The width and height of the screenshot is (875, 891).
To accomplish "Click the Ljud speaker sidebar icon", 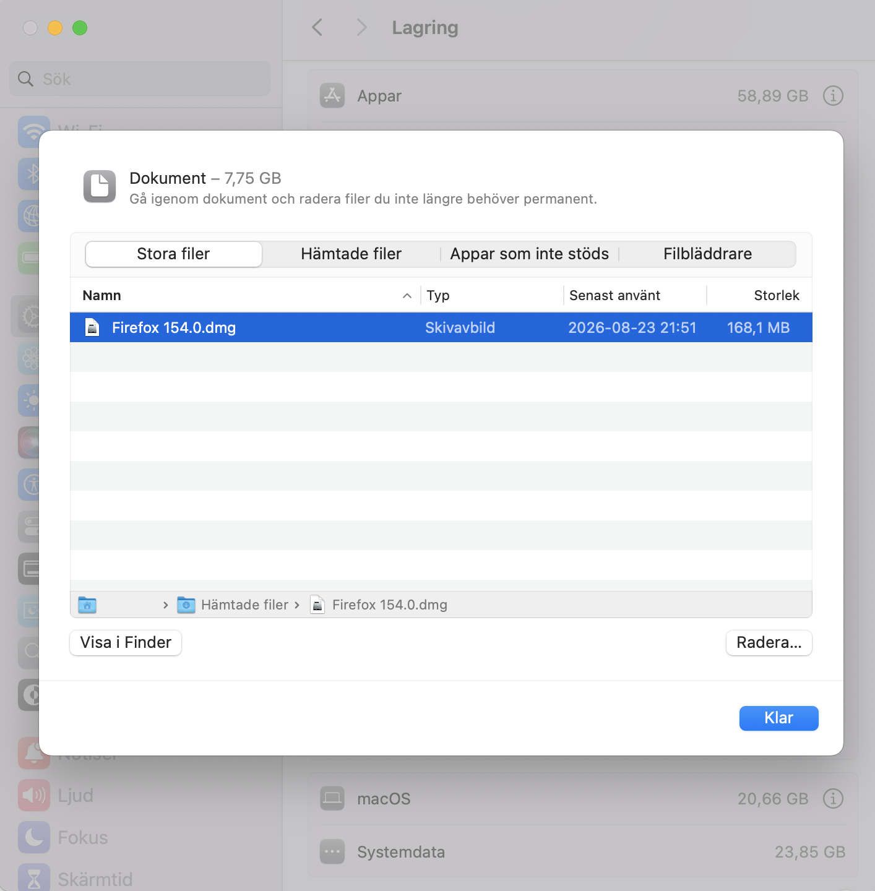I will click(34, 795).
